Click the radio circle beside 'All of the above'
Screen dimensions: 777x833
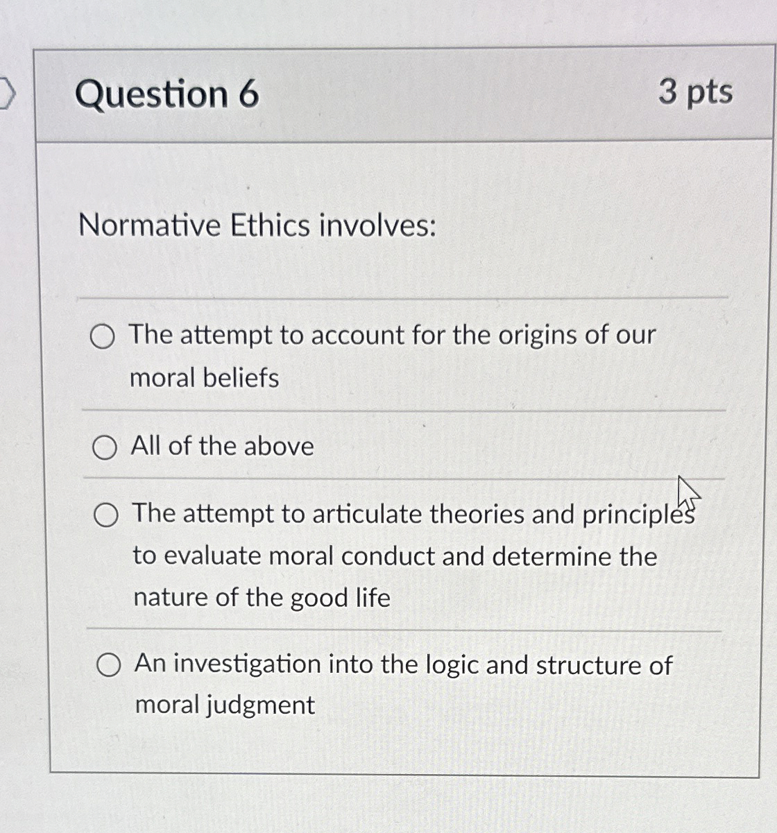pyautogui.click(x=106, y=448)
